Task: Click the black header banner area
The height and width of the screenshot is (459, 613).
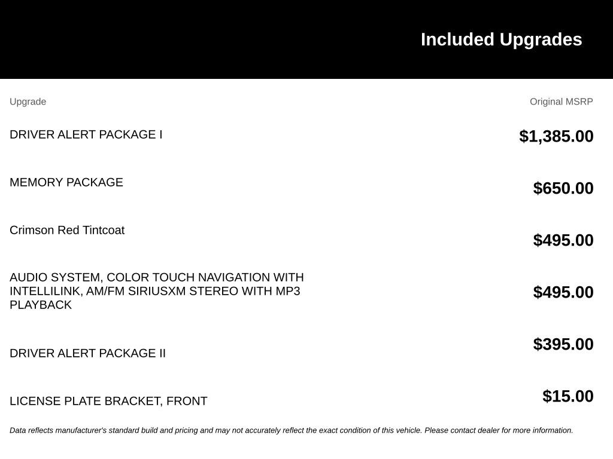Action: 306,39
